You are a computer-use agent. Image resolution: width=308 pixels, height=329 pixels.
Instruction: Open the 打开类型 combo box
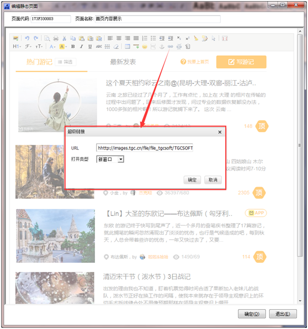point(110,159)
